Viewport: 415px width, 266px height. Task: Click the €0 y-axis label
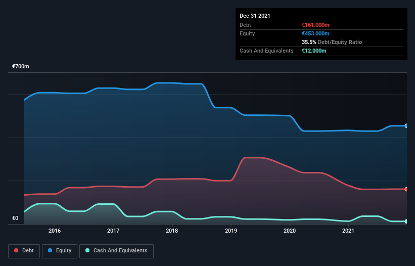pyautogui.click(x=15, y=218)
